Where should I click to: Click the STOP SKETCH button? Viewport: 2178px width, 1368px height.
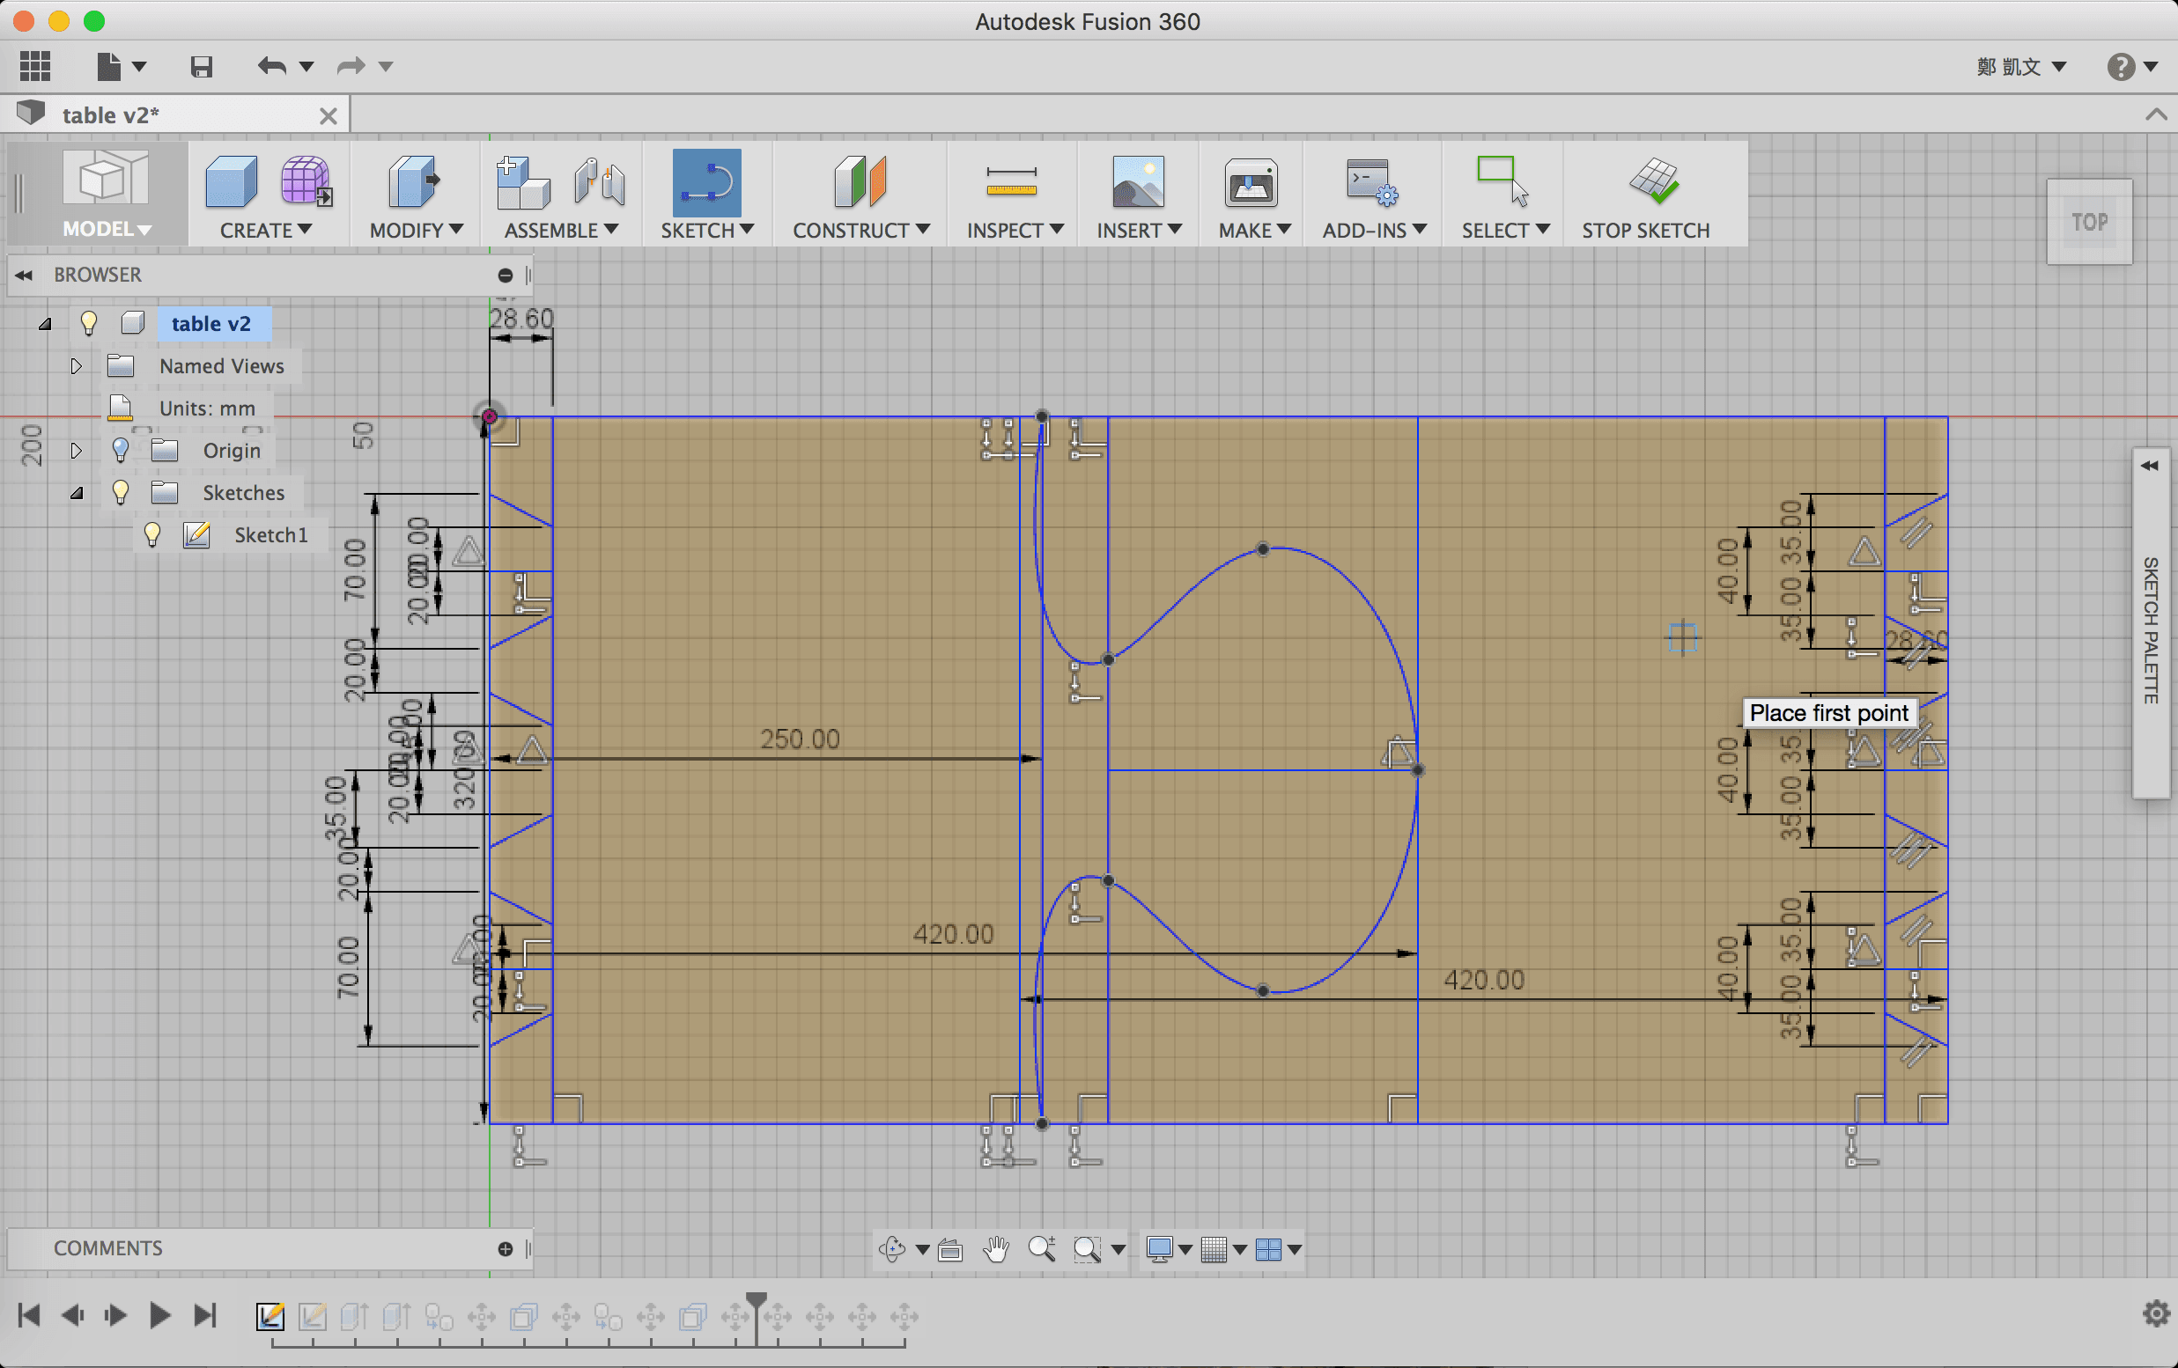tap(1645, 231)
